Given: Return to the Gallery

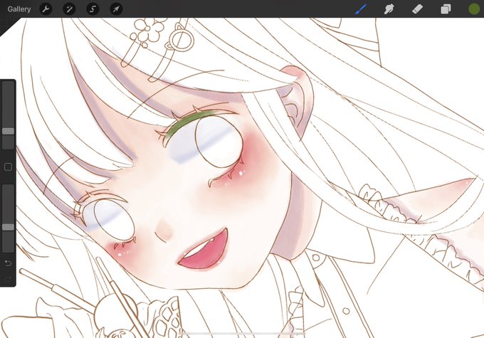Looking at the screenshot, I should (19, 9).
